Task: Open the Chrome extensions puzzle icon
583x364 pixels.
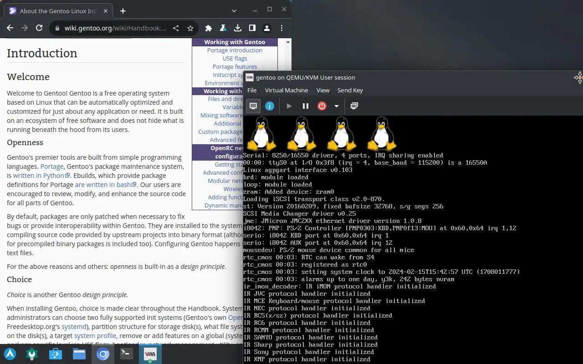Action: coord(209,28)
